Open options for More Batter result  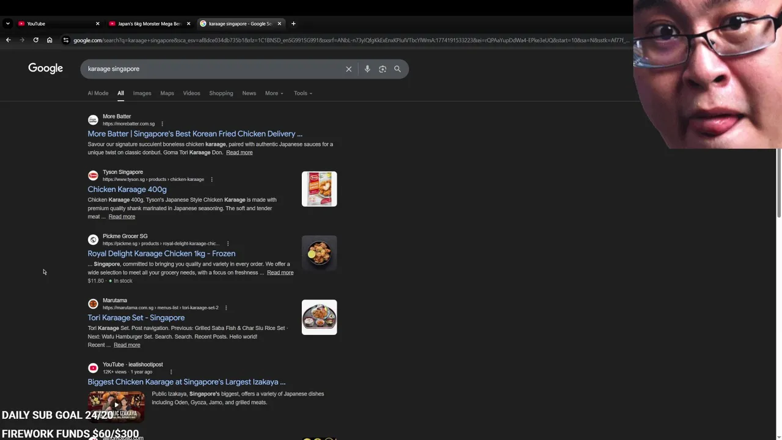tap(162, 124)
